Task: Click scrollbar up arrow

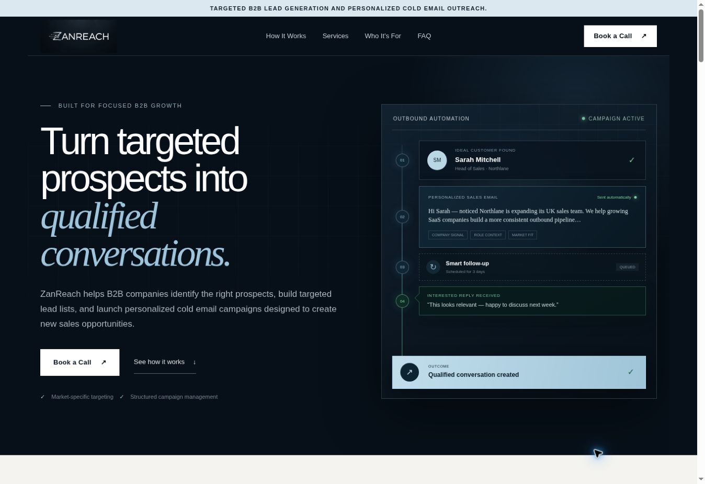Action: (701, 4)
